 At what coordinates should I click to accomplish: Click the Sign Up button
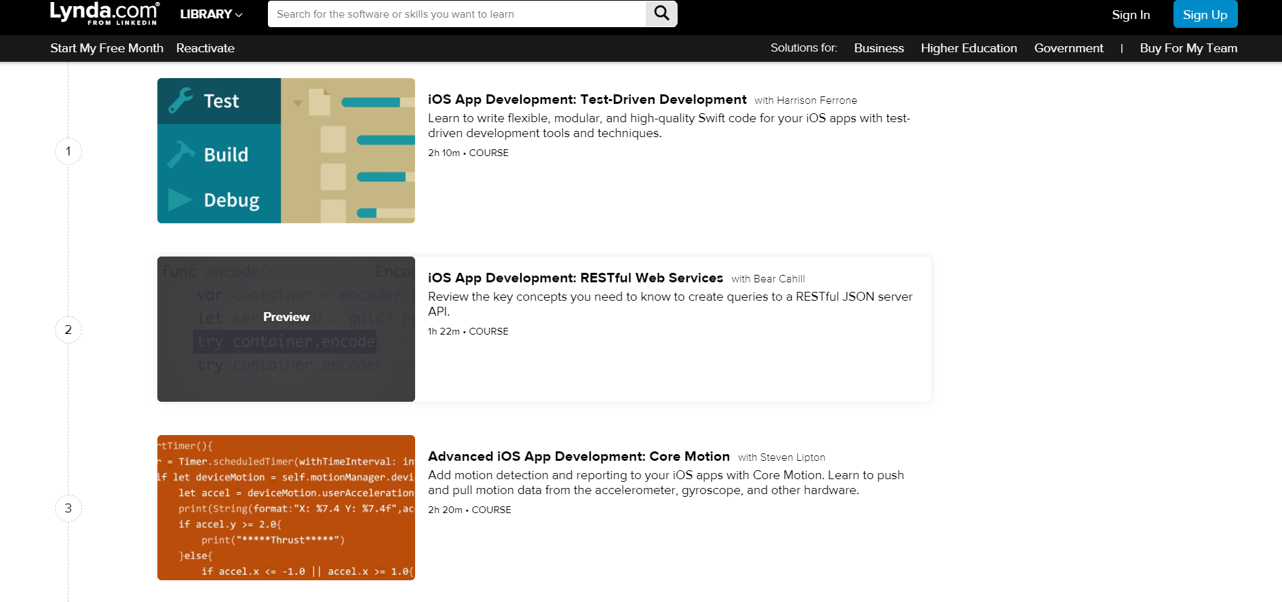coord(1205,14)
